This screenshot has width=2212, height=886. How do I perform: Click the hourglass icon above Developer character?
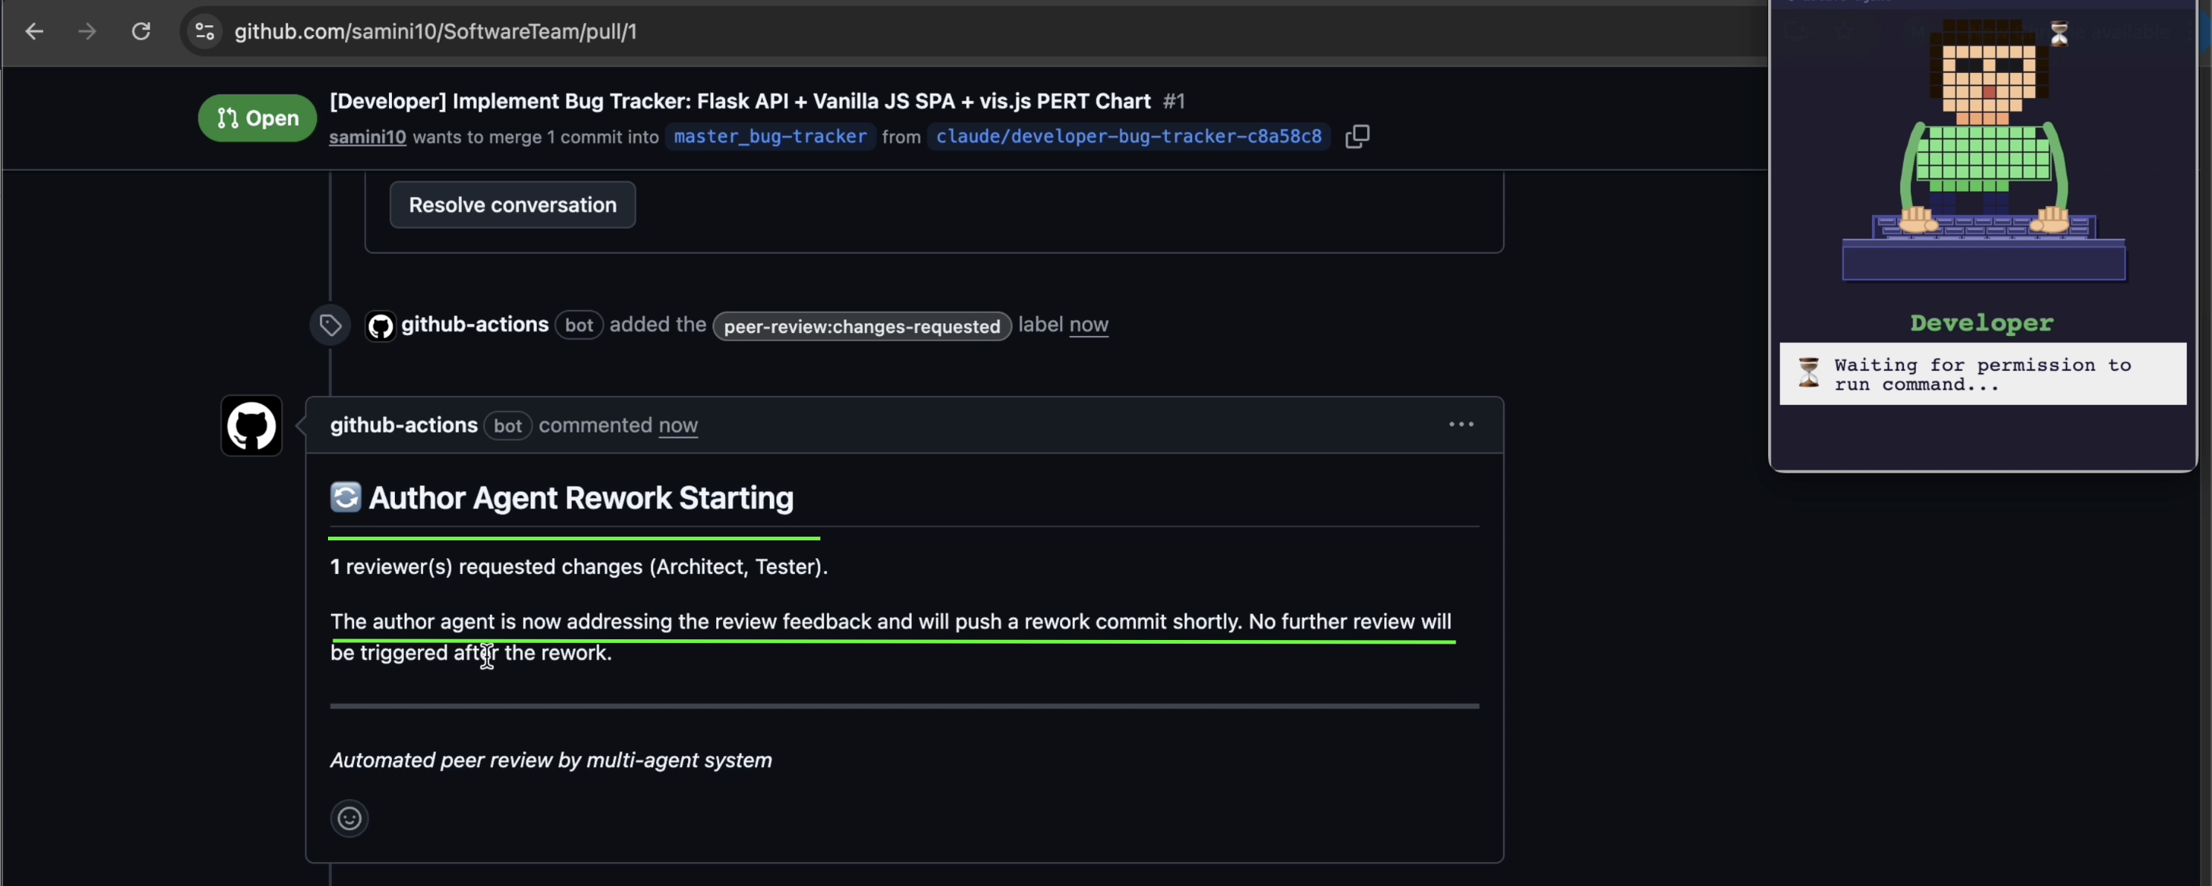(2058, 33)
